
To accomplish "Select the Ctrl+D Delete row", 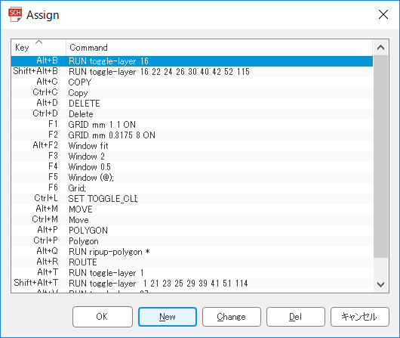I will 192,114.
